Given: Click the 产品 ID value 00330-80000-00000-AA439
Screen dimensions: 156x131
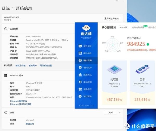Looking at the screenshot, I should 38,51.
